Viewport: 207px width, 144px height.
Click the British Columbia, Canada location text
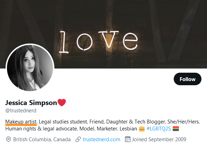click(42, 139)
